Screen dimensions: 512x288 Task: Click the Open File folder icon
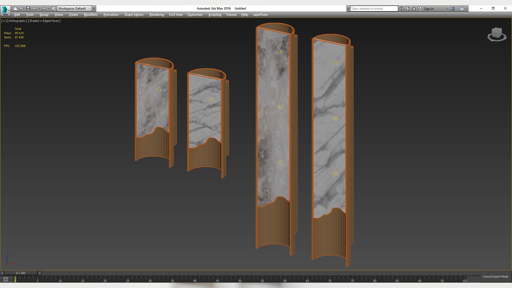click(22, 9)
